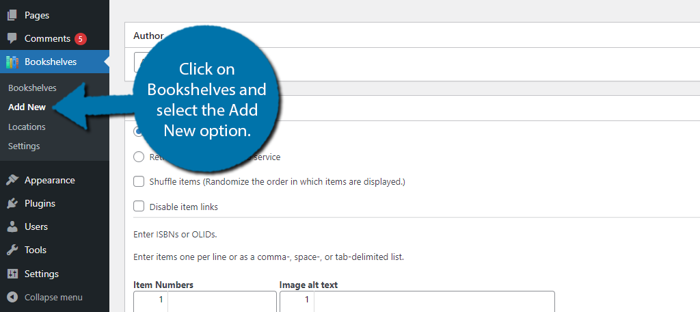Click the Comments speech bubble icon
The height and width of the screenshot is (312, 700).
12,38
